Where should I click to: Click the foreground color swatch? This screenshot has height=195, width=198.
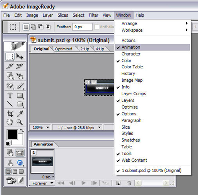point(12,134)
